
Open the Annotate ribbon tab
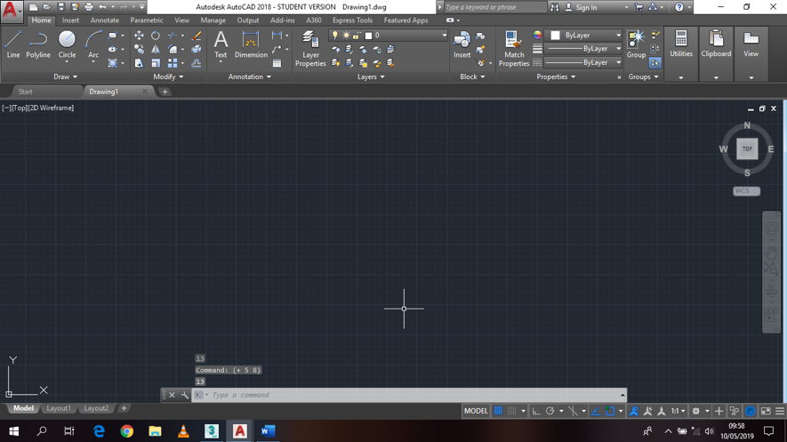pos(104,20)
